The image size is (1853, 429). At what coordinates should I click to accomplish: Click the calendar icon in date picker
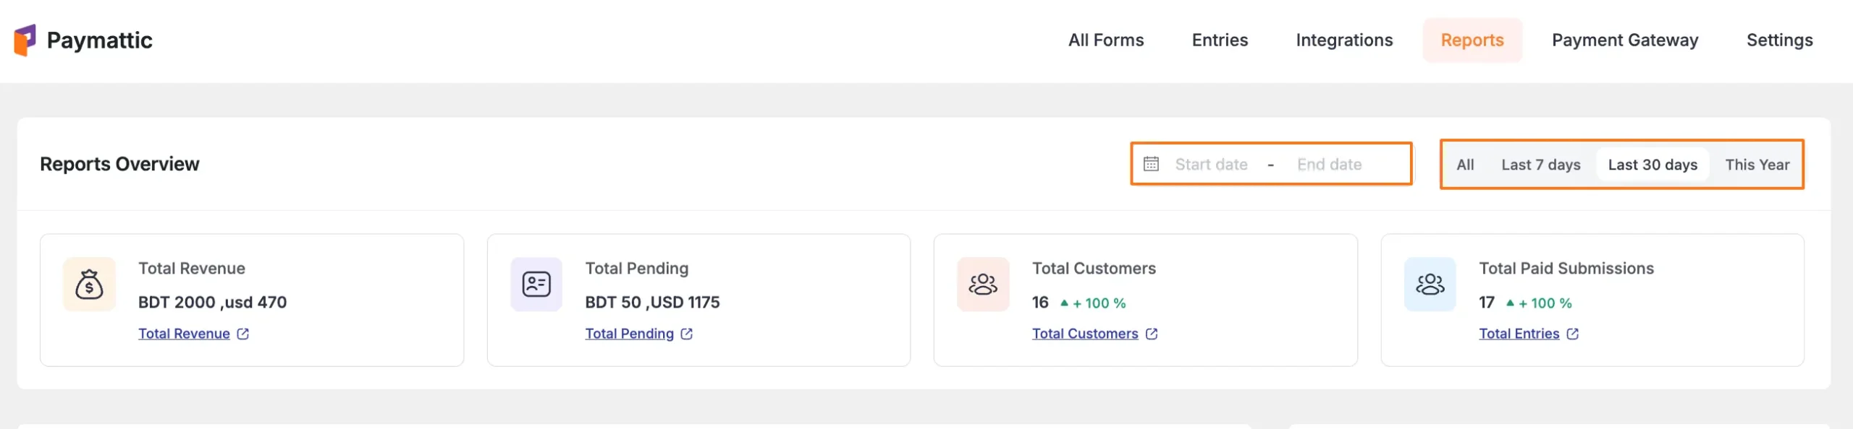[x=1151, y=164]
